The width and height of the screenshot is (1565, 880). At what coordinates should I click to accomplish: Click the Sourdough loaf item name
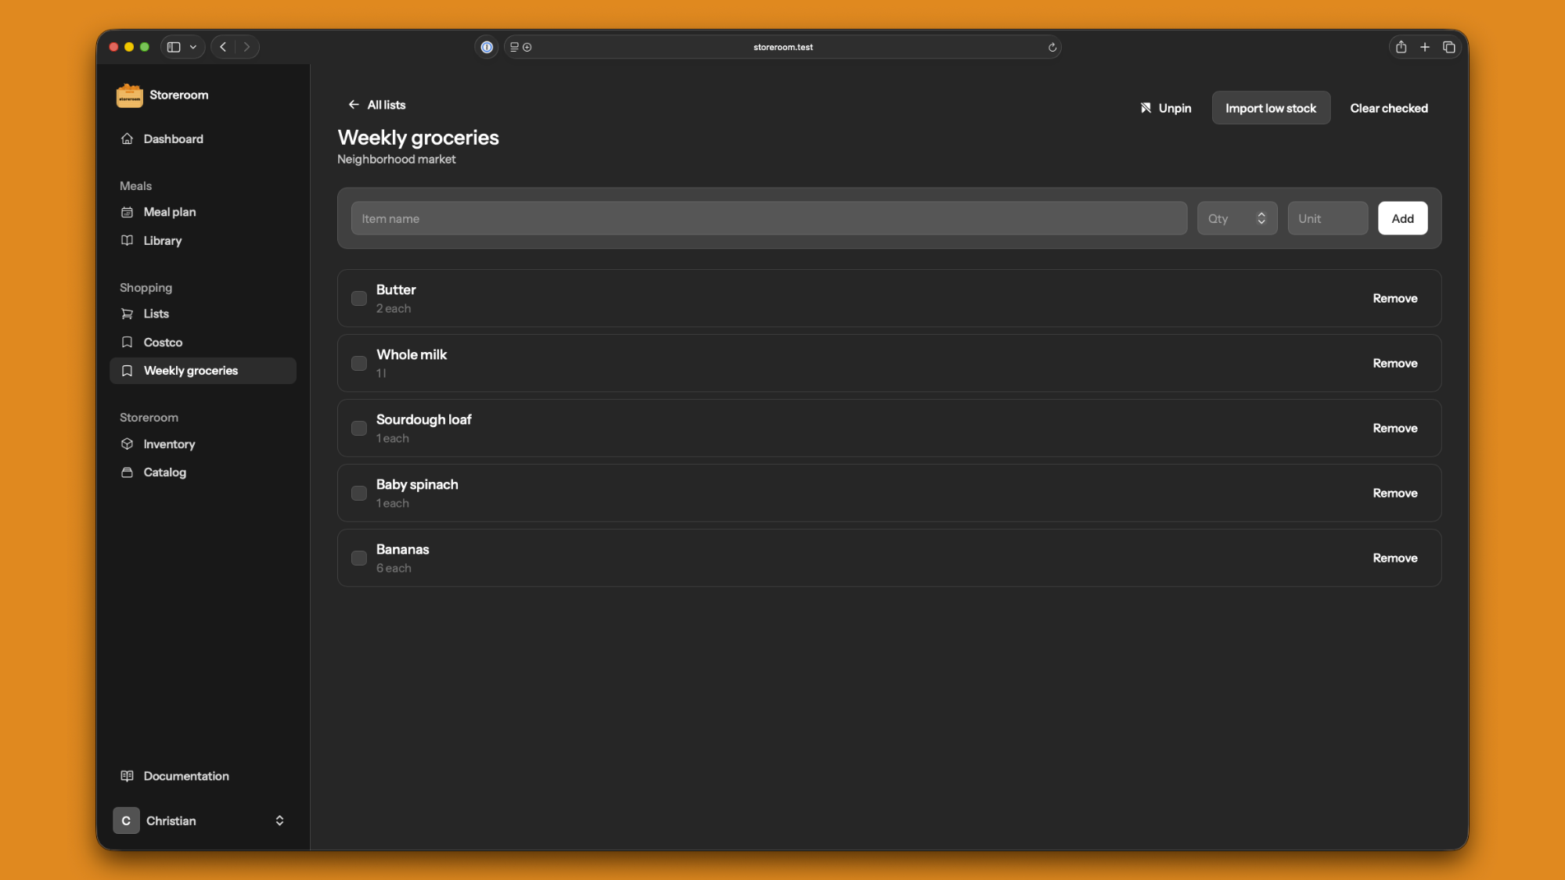coord(423,420)
